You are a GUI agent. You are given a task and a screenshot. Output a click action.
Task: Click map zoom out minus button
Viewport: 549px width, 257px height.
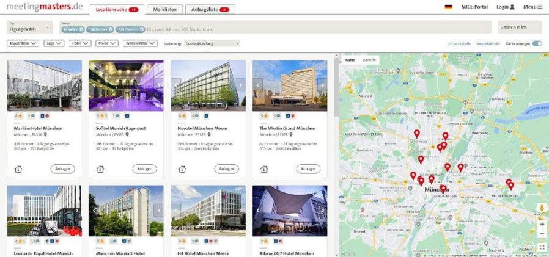tap(542, 234)
